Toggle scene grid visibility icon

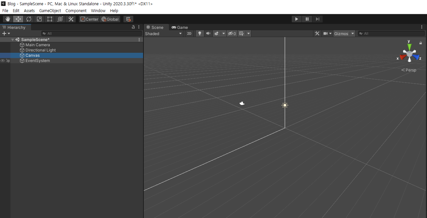pos(242,33)
